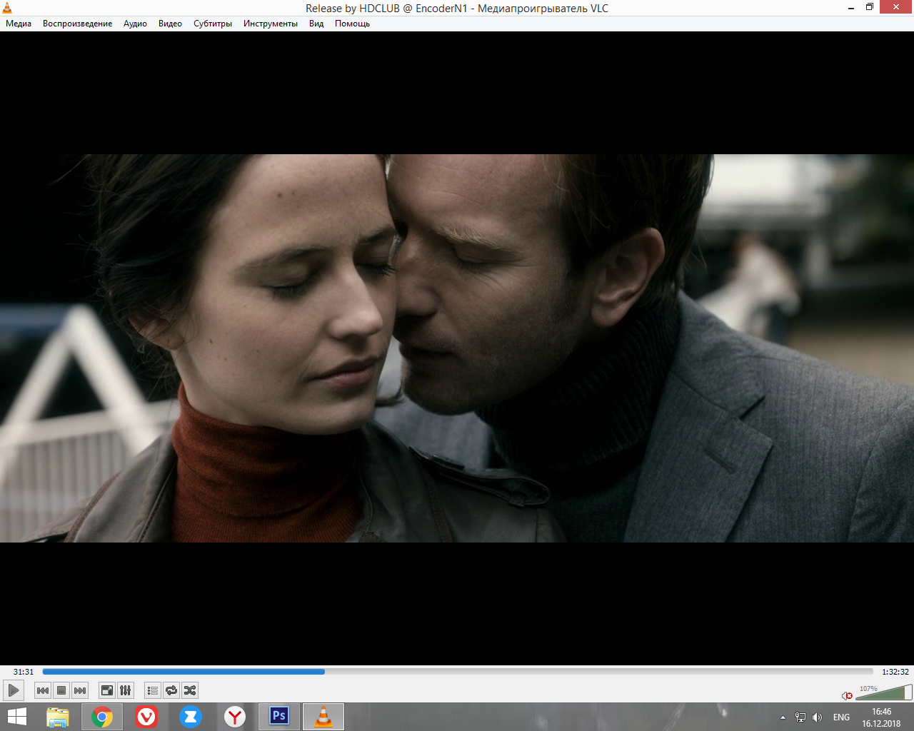
Task: Switch to Google Chrome in the taskbar
Action: 102,717
